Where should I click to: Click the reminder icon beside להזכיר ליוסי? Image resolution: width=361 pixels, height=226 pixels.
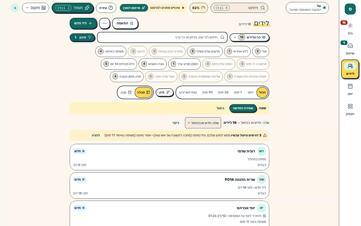click(264, 216)
